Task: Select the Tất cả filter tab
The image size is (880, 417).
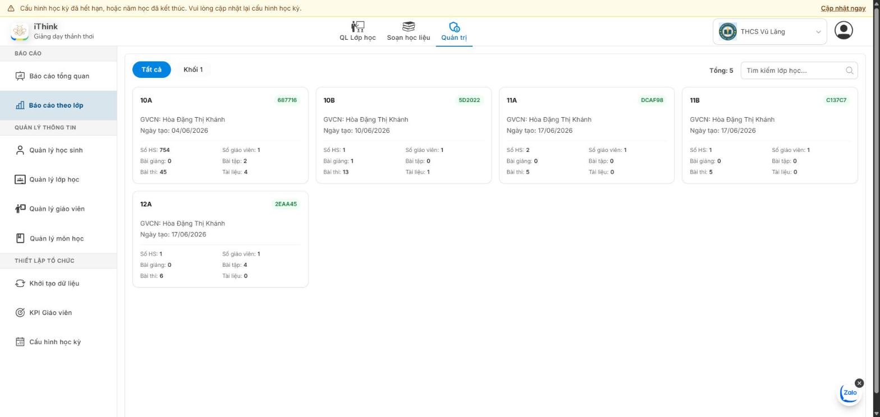Action: [152, 69]
